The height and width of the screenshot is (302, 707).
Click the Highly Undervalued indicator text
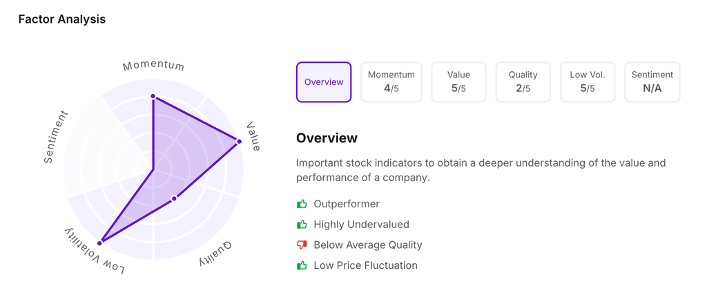[361, 225]
